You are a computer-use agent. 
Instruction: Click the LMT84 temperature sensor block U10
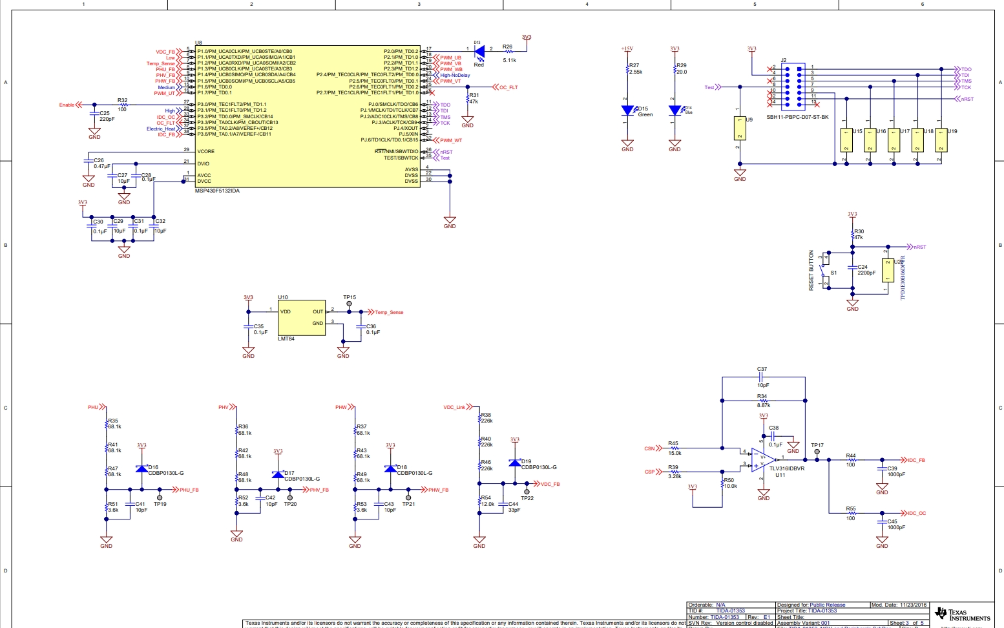301,317
